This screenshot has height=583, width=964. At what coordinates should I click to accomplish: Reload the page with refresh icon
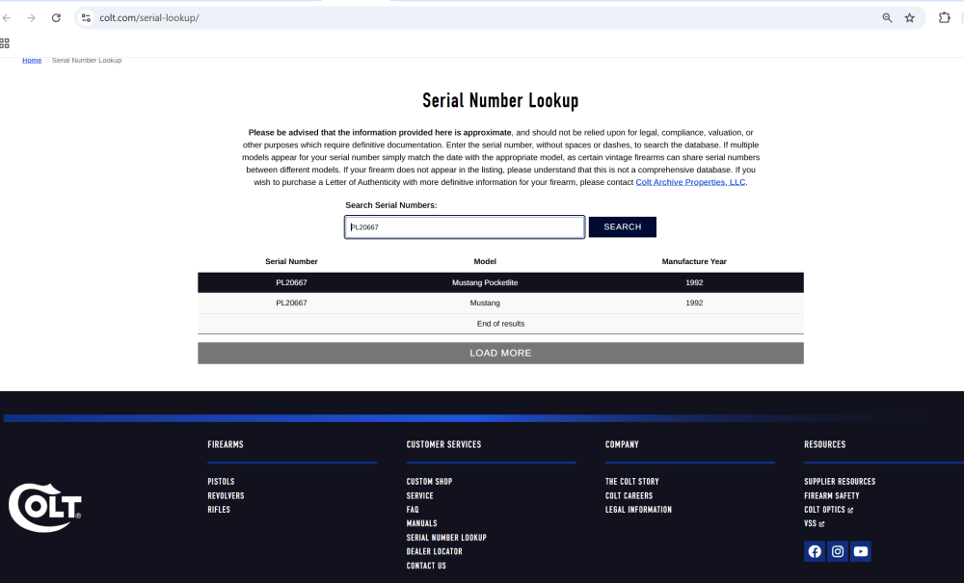click(x=56, y=17)
